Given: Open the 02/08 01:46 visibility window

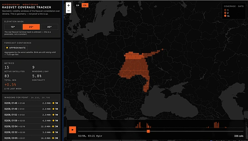Looking at the screenshot, I should click(31, 103).
